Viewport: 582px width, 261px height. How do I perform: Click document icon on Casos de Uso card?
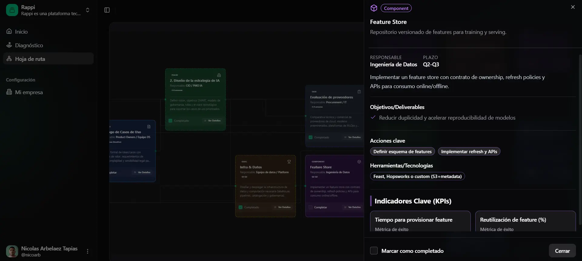[x=149, y=127]
